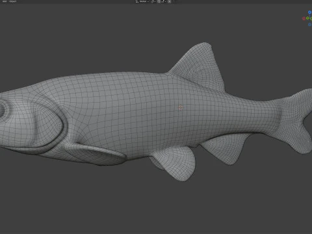Open the Object menu in the header
This screenshot has height=234, width=312.
(x=13, y=1)
